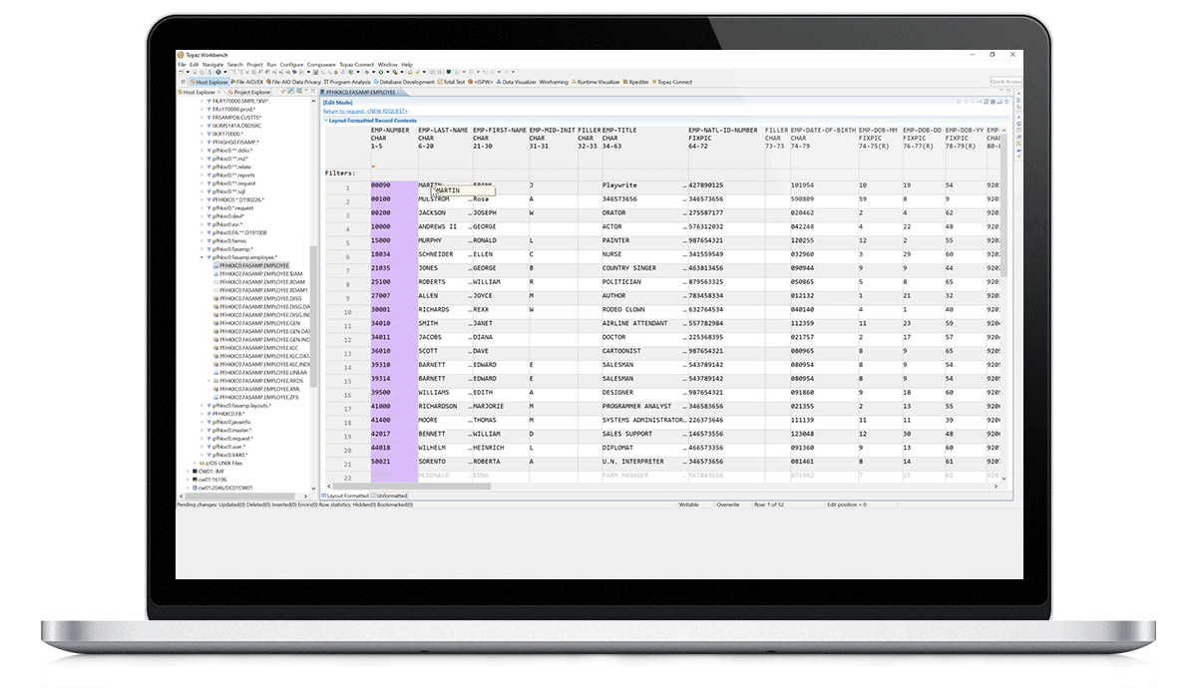Open the Configure menu

tap(291, 64)
